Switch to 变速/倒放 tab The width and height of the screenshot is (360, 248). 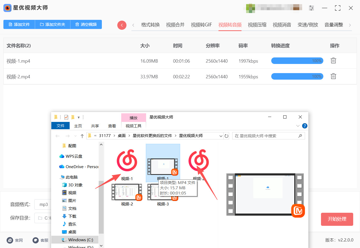click(308, 25)
